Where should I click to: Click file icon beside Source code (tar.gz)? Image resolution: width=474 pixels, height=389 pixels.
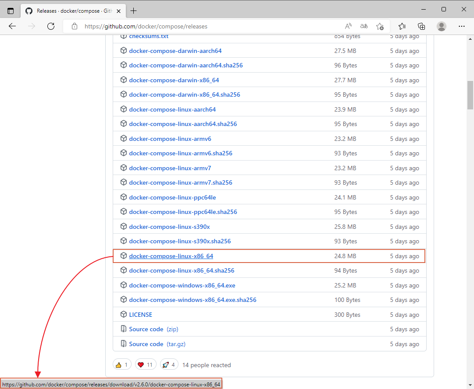click(123, 343)
